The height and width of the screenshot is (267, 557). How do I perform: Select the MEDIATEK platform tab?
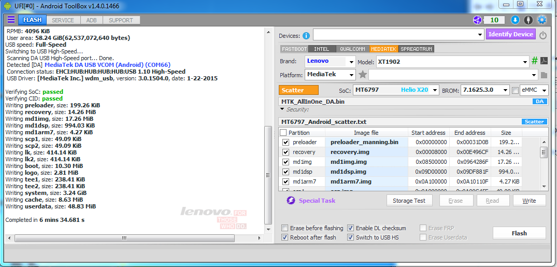pos(384,49)
